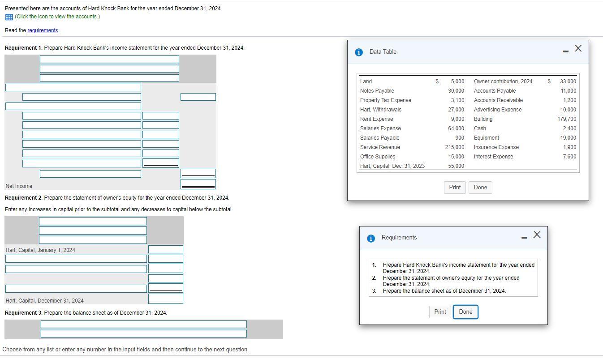Open the requirements link
This screenshot has height=363, width=603.
coord(43,30)
